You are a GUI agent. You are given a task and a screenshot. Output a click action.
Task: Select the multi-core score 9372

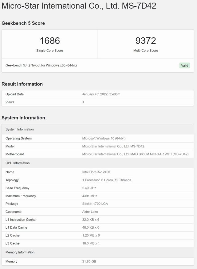(x=146, y=41)
